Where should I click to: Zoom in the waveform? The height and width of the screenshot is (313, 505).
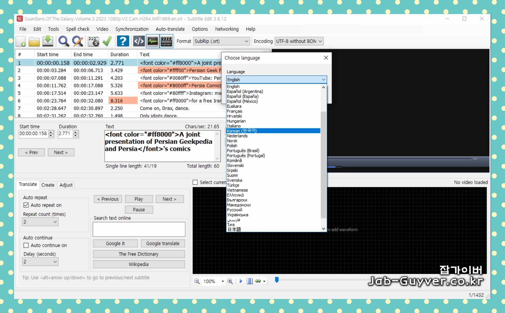(230, 281)
